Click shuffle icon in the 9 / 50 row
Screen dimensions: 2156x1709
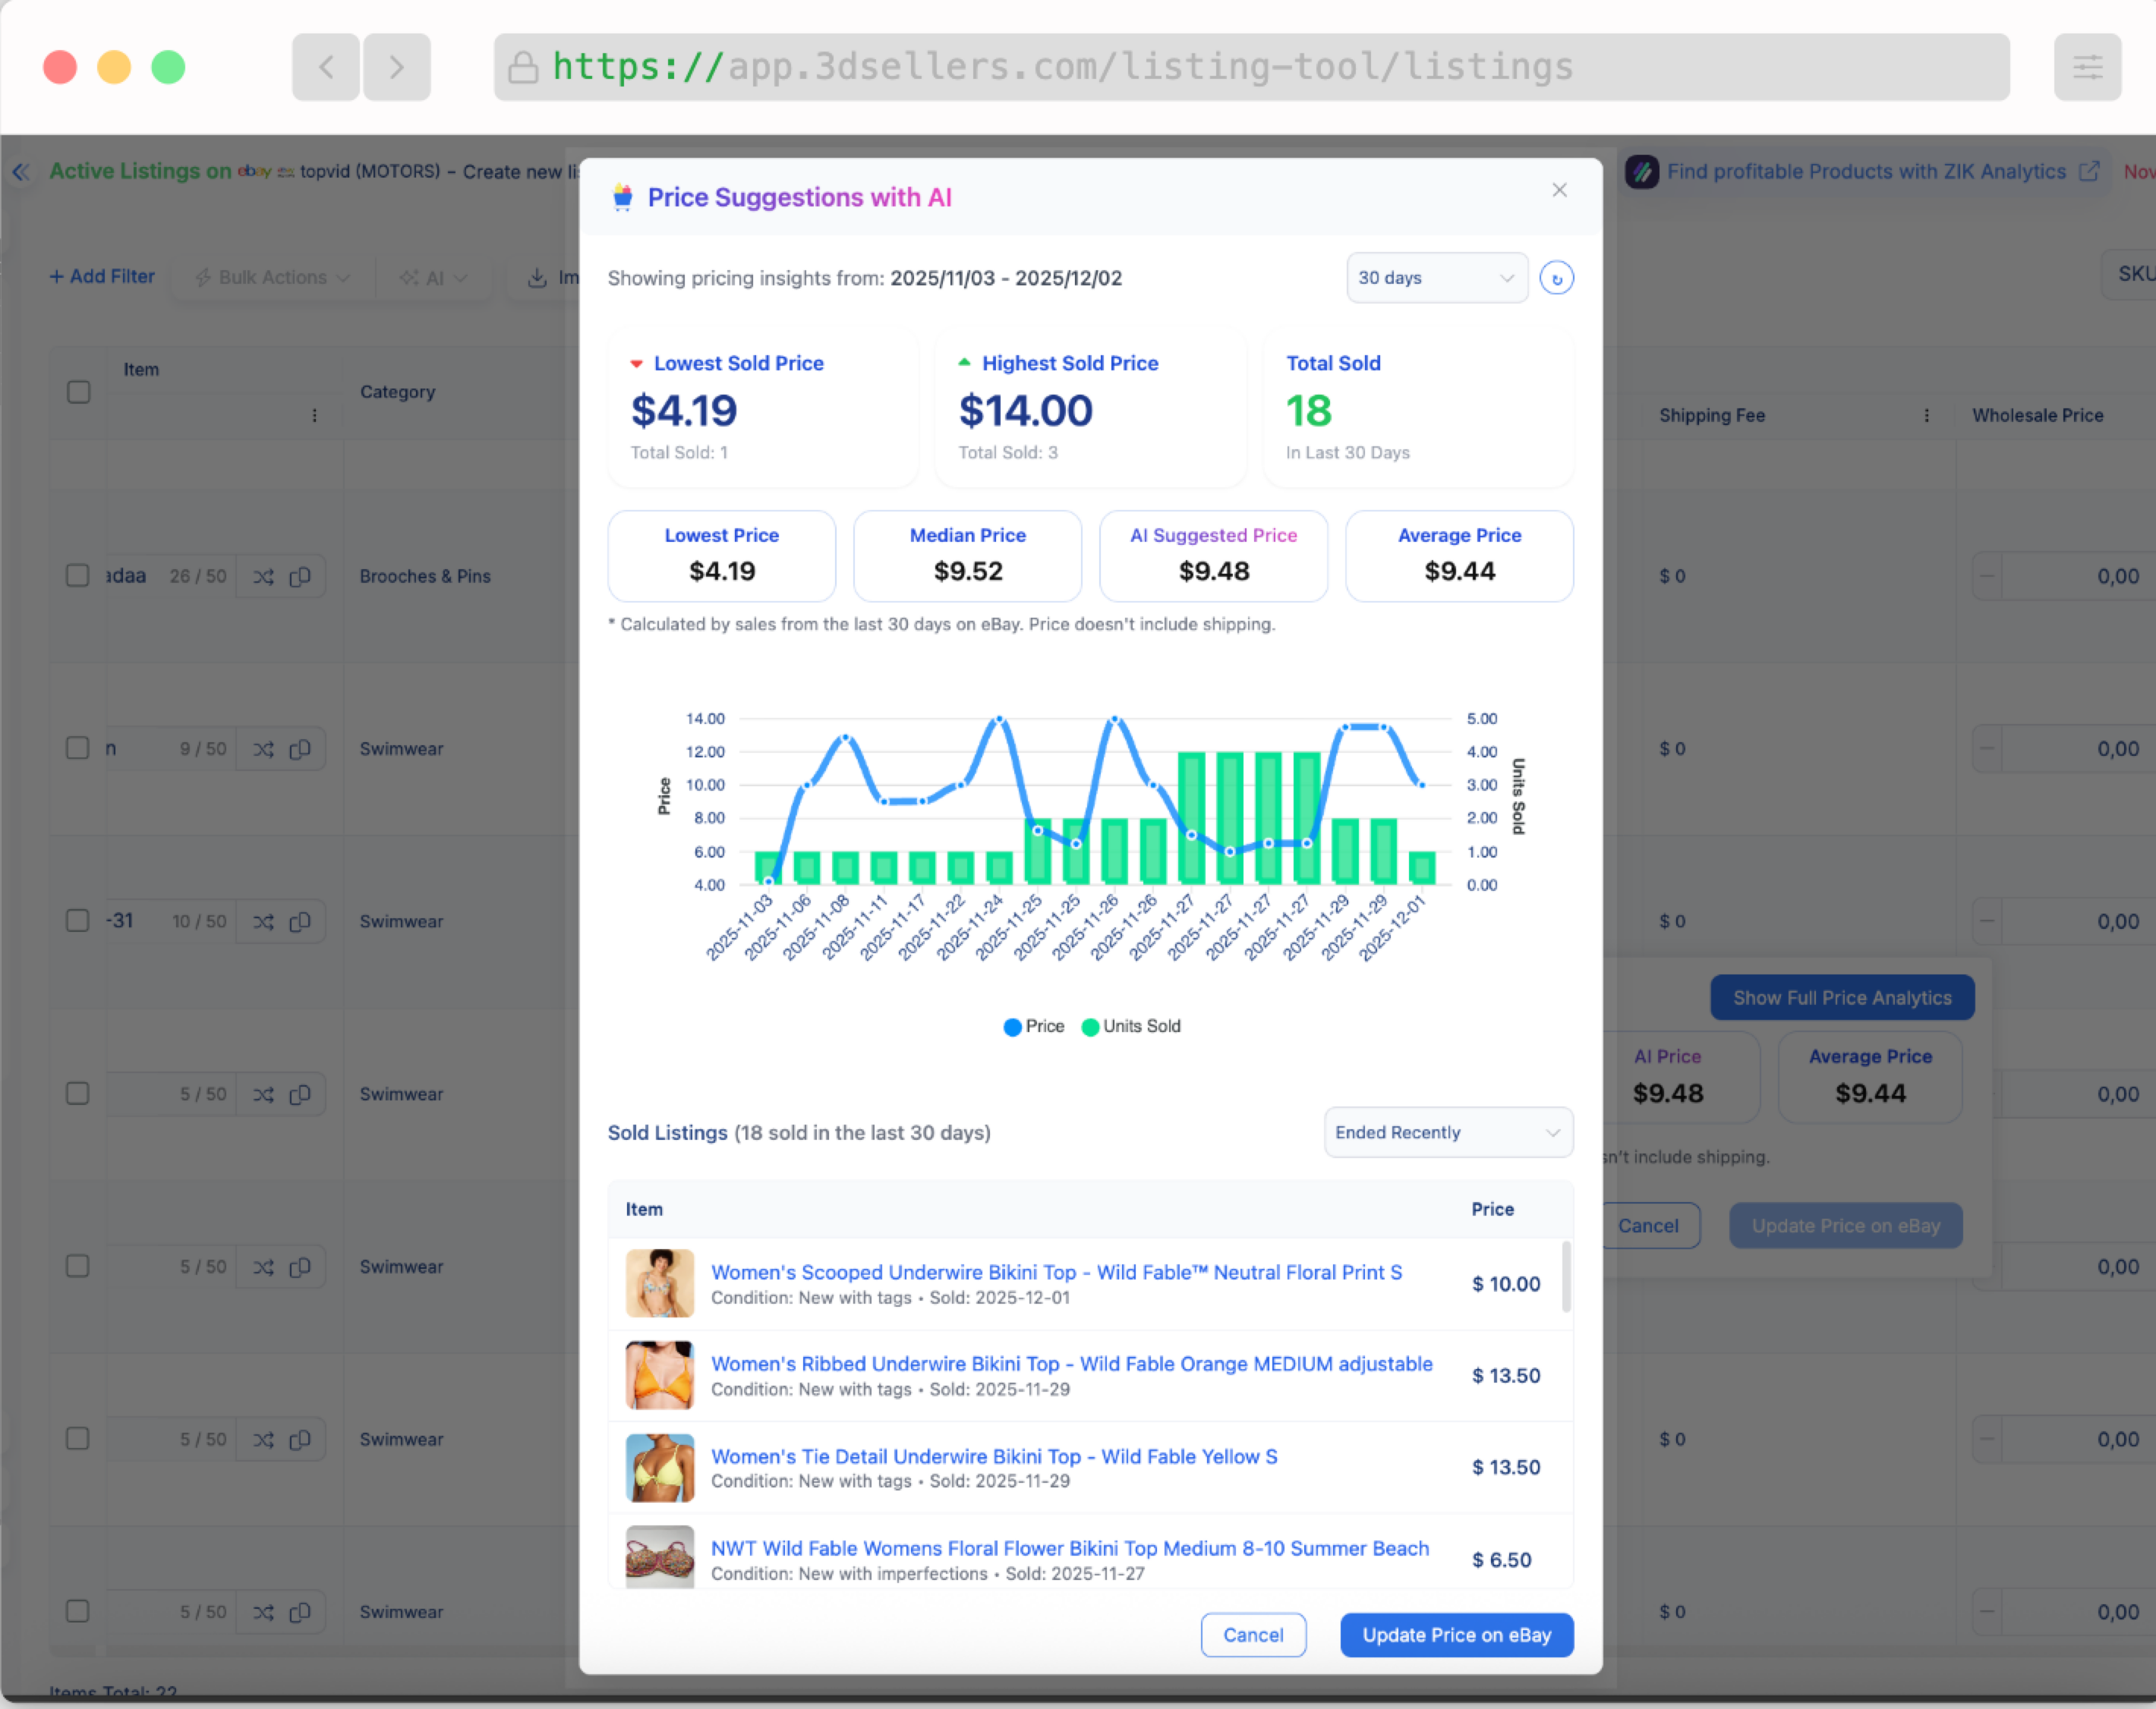click(x=263, y=750)
